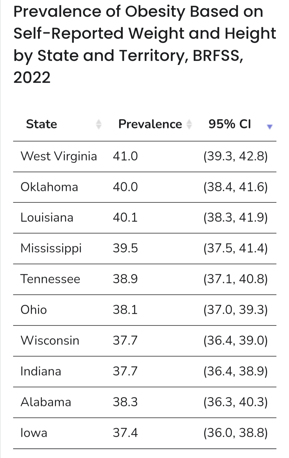Image resolution: width=289 pixels, height=458 pixels.
Task: Click the Iowa row name
Action: tap(34, 433)
